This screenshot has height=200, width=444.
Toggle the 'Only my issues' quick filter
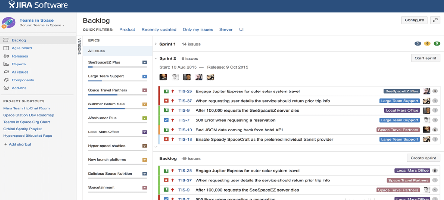(x=198, y=29)
